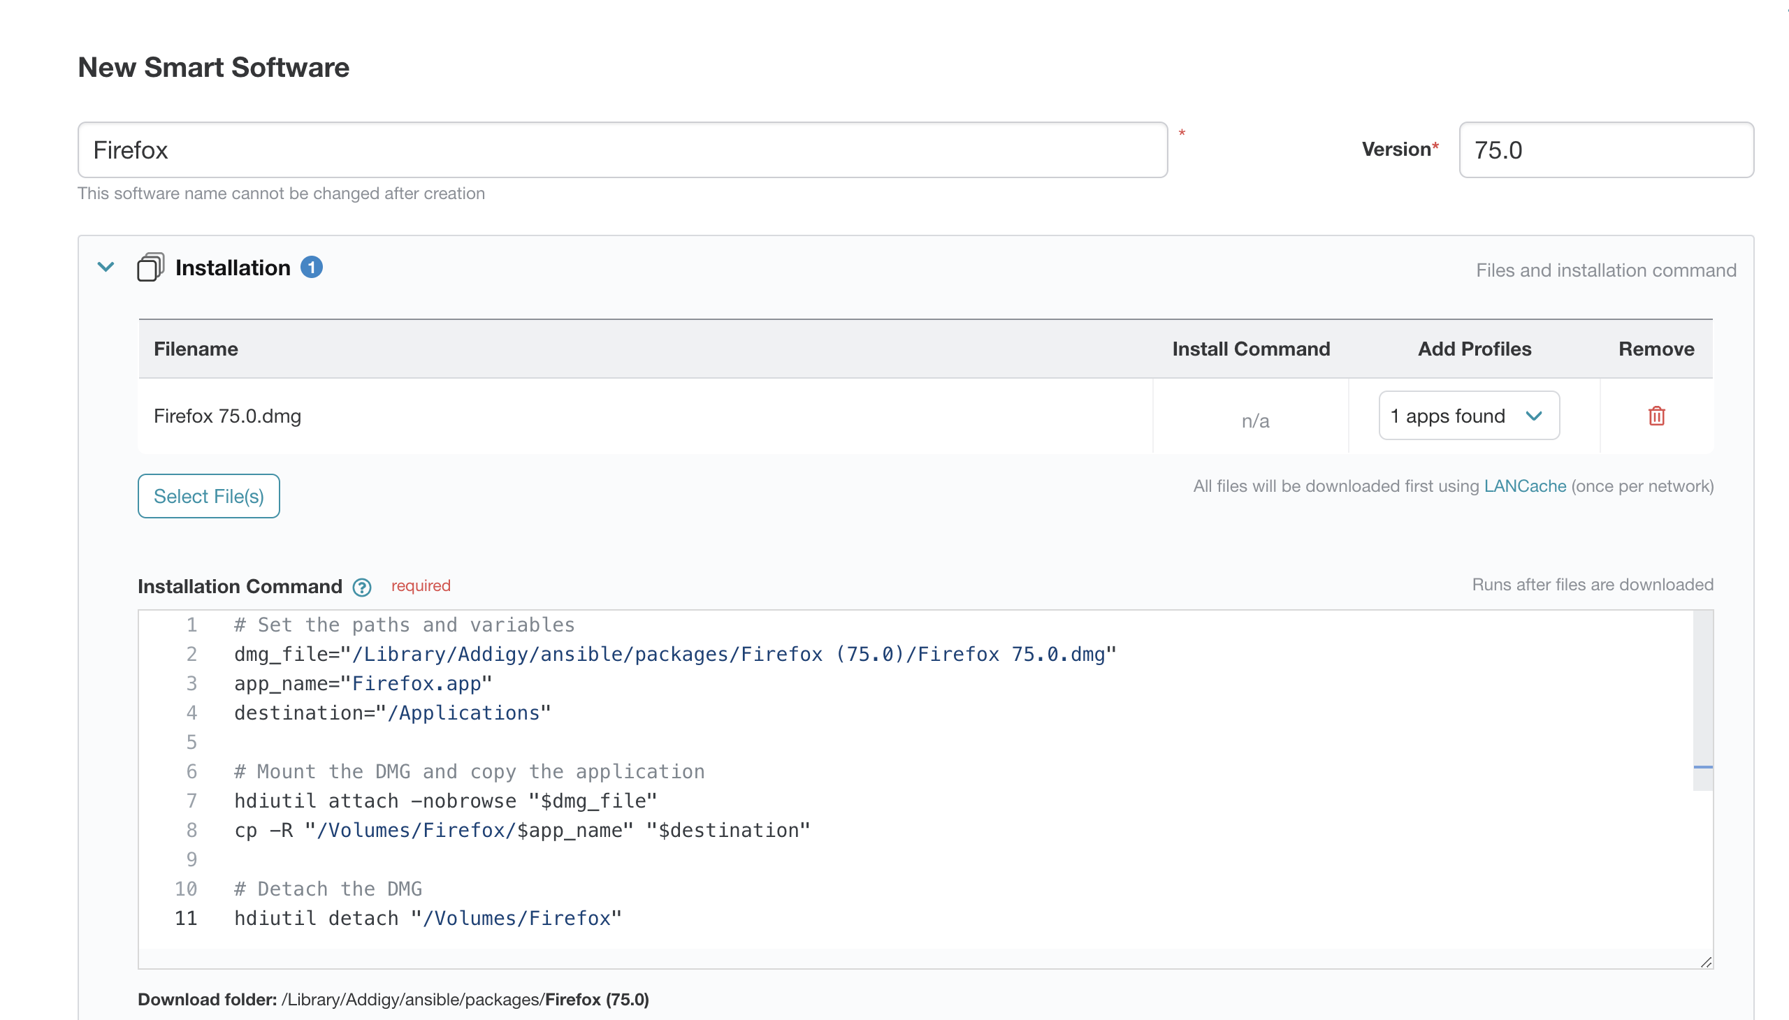1789x1020 pixels.
Task: Click 'Files and installation command' text
Action: pyautogui.click(x=1605, y=270)
